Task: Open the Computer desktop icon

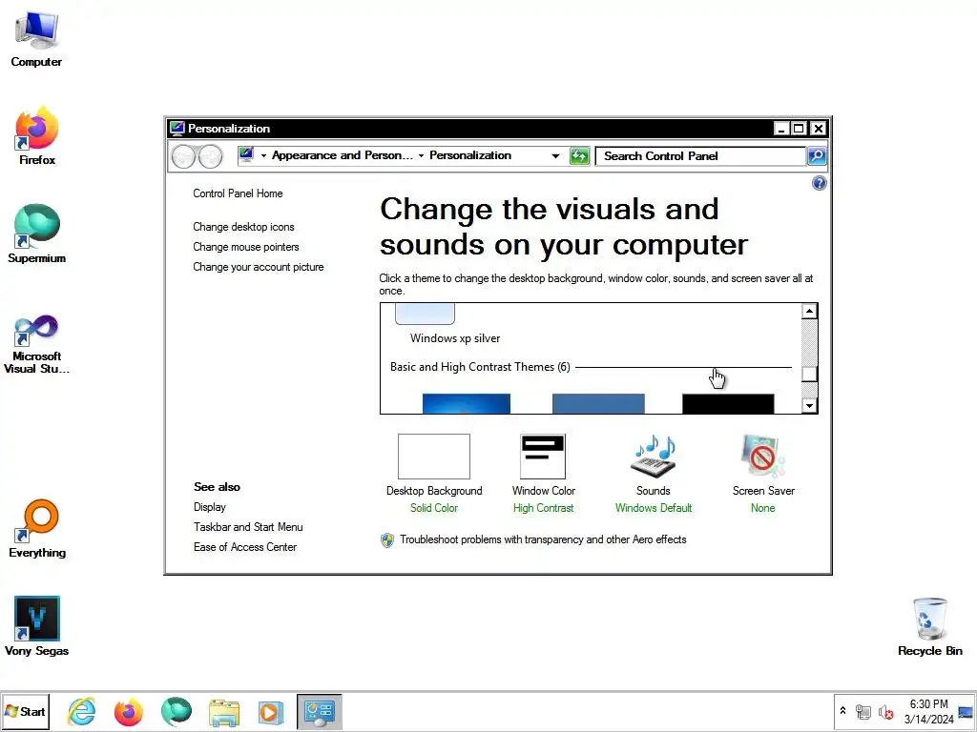Action: (36, 38)
